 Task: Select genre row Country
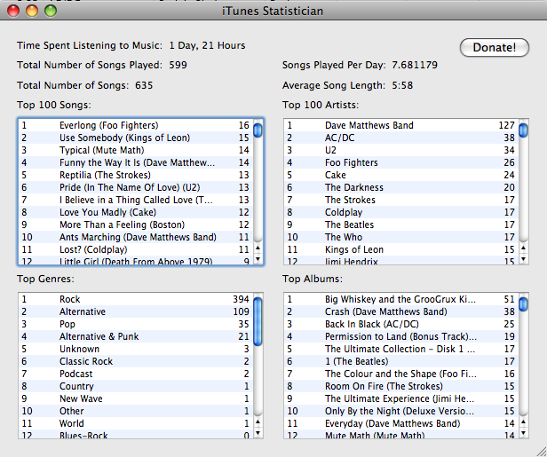[136, 386]
